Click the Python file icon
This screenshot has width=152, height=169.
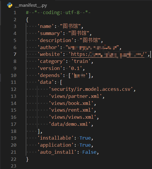(x=10, y=5)
